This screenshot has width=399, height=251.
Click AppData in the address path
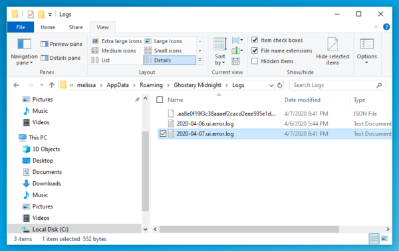pyautogui.click(x=118, y=85)
